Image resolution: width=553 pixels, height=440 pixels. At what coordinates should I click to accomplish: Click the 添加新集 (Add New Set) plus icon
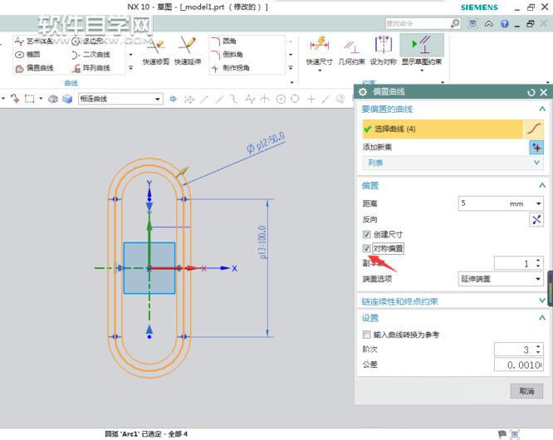tap(536, 148)
